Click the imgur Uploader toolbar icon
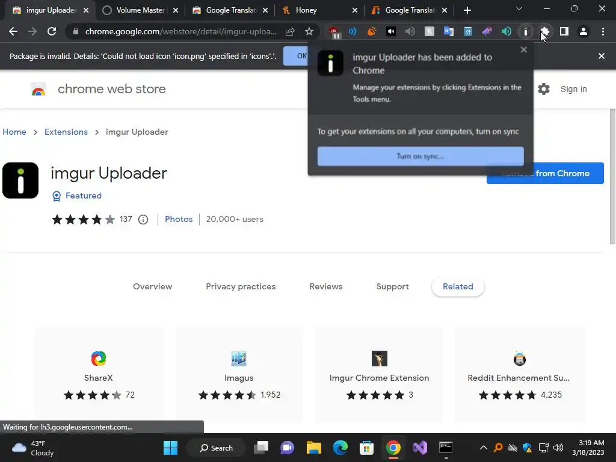Screen dimensions: 616x462 (x=526, y=31)
